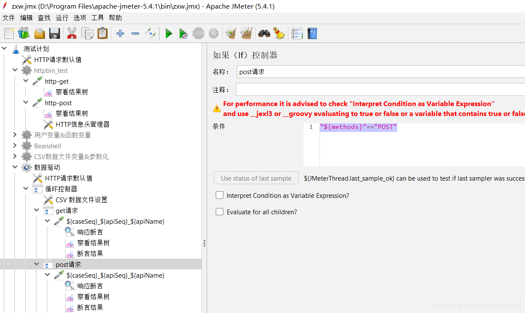Select the 循环控制器 tree item
The height and width of the screenshot is (313, 525).
click(x=61, y=189)
